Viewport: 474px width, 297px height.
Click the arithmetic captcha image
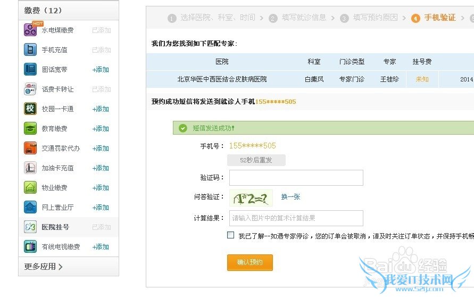coord(251,198)
